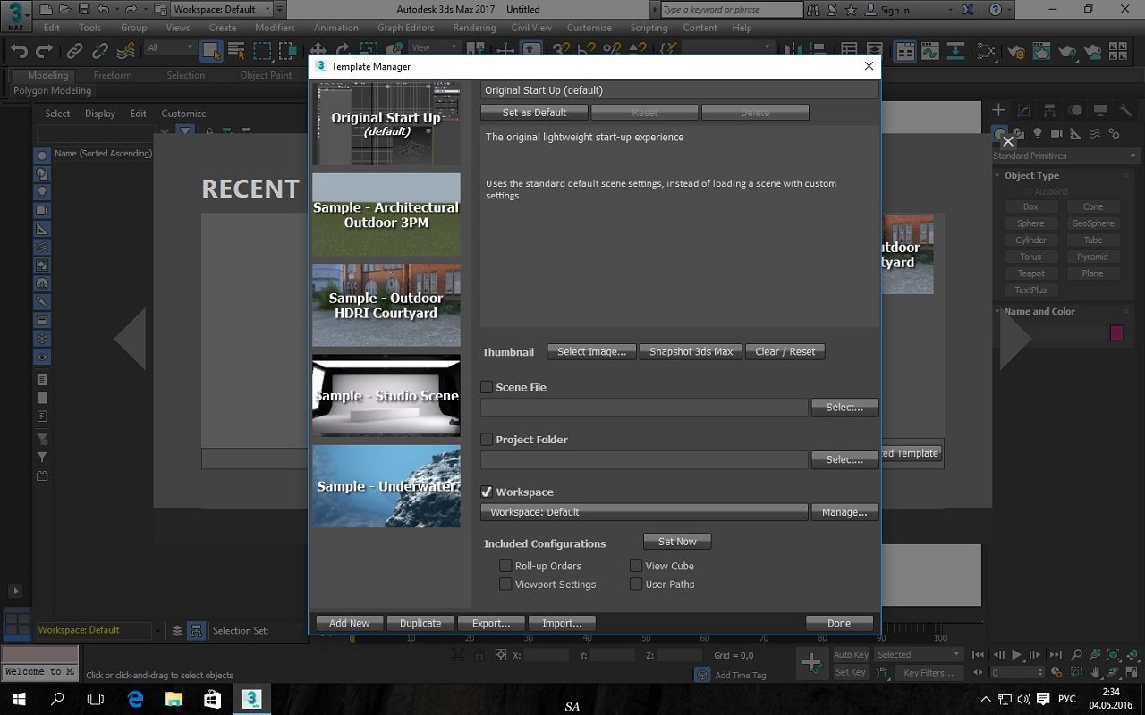Click the magenta object color swatch
Screen dimensions: 1145x715
[1116, 332]
